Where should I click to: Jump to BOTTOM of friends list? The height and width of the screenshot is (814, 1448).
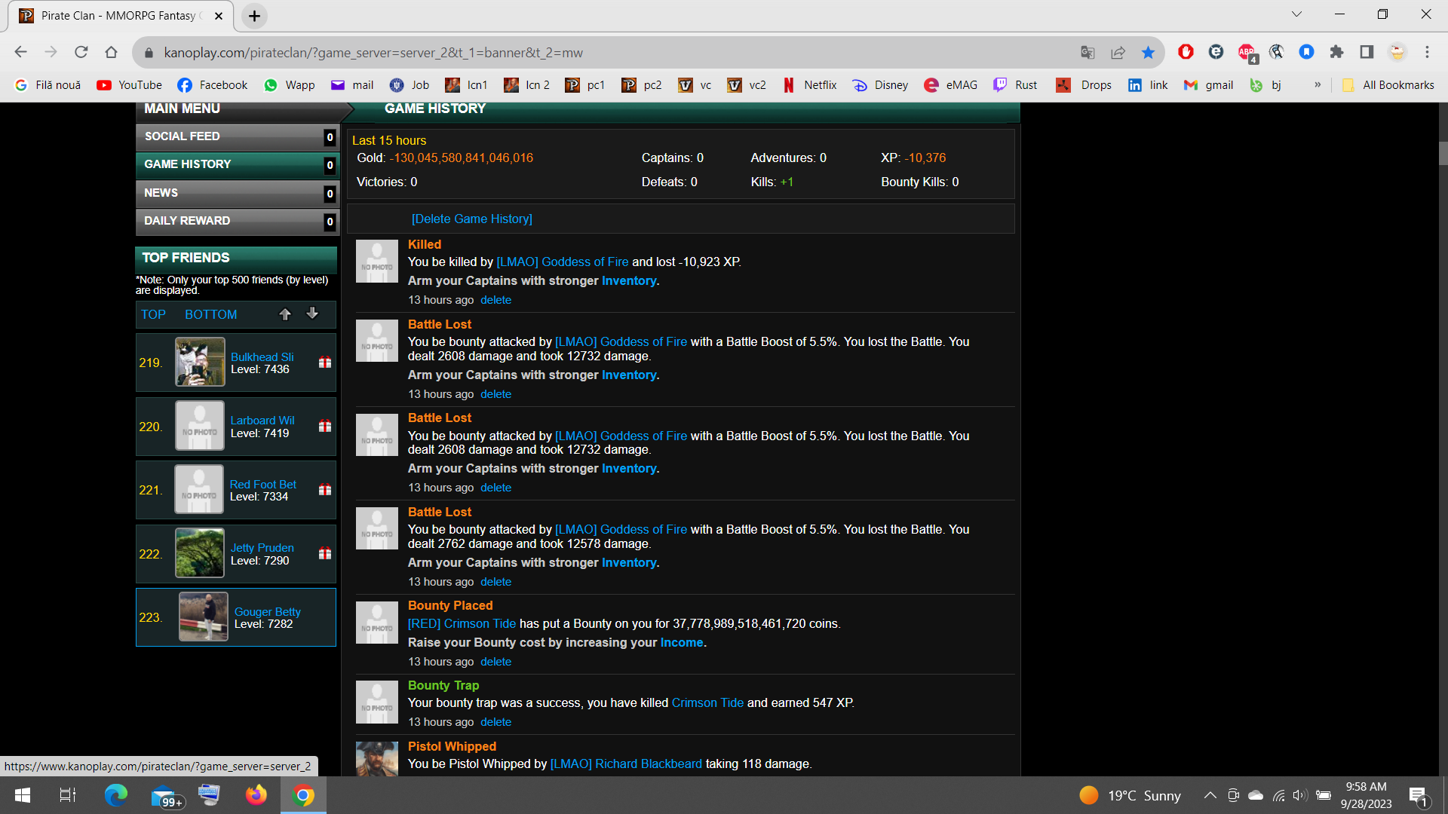(210, 314)
